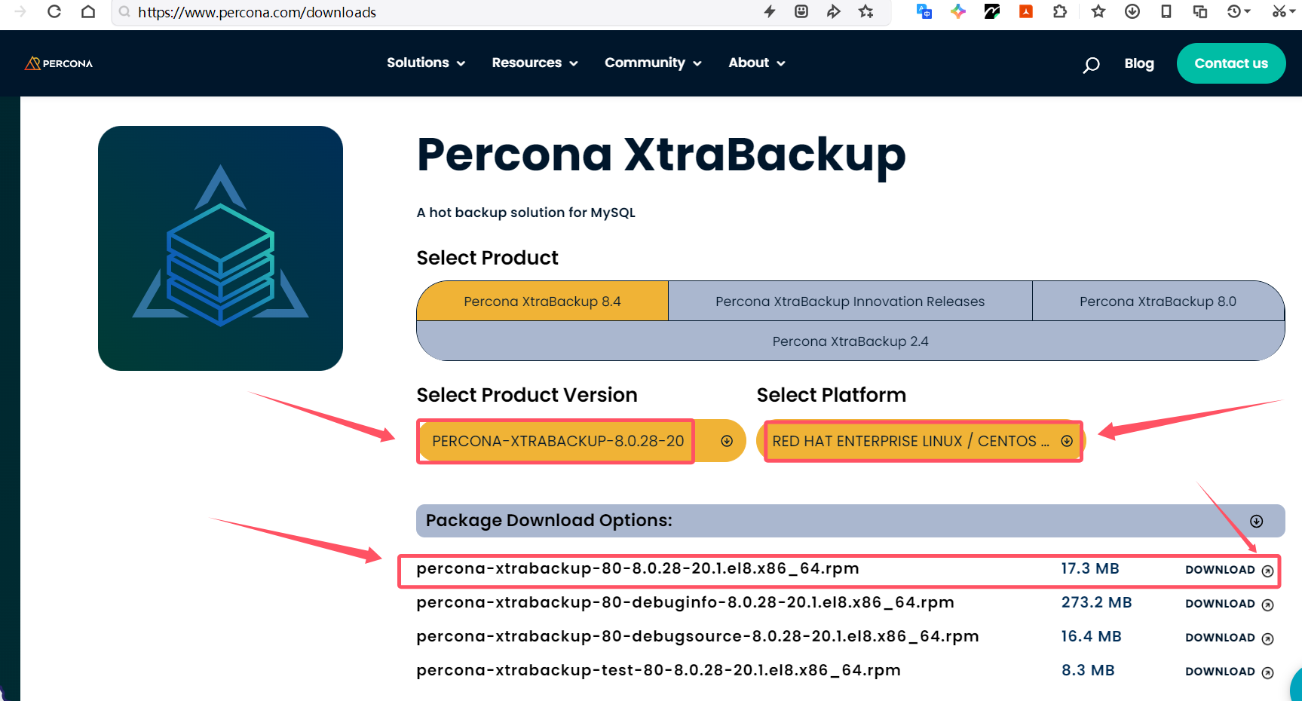Expand the Solutions menu
The width and height of the screenshot is (1302, 701).
pyautogui.click(x=426, y=63)
